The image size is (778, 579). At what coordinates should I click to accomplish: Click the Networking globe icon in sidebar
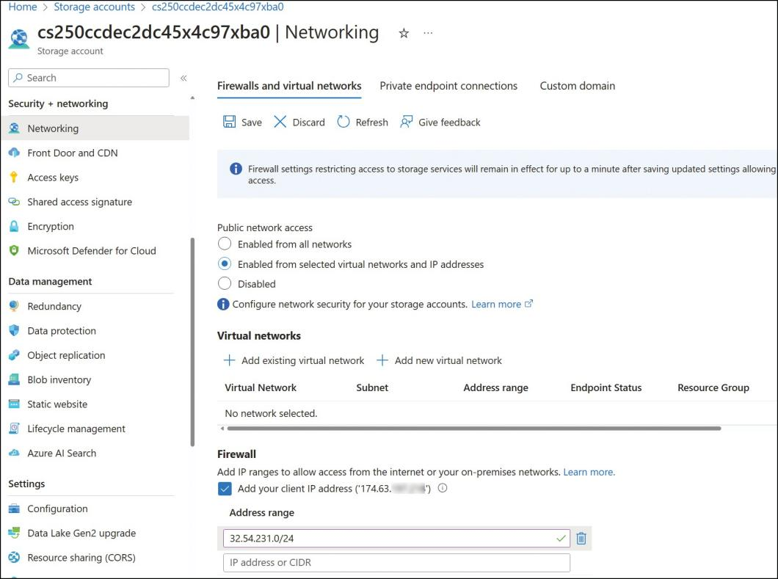pyautogui.click(x=15, y=128)
